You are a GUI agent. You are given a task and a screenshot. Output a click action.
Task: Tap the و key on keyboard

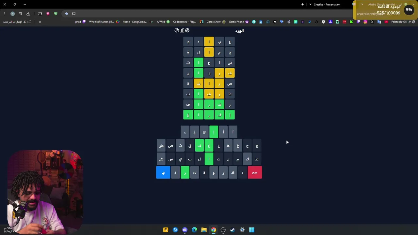[x=214, y=173]
